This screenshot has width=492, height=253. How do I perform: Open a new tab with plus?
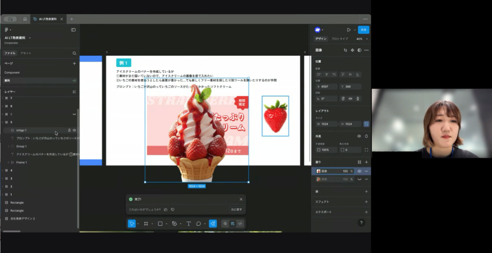[x=71, y=19]
